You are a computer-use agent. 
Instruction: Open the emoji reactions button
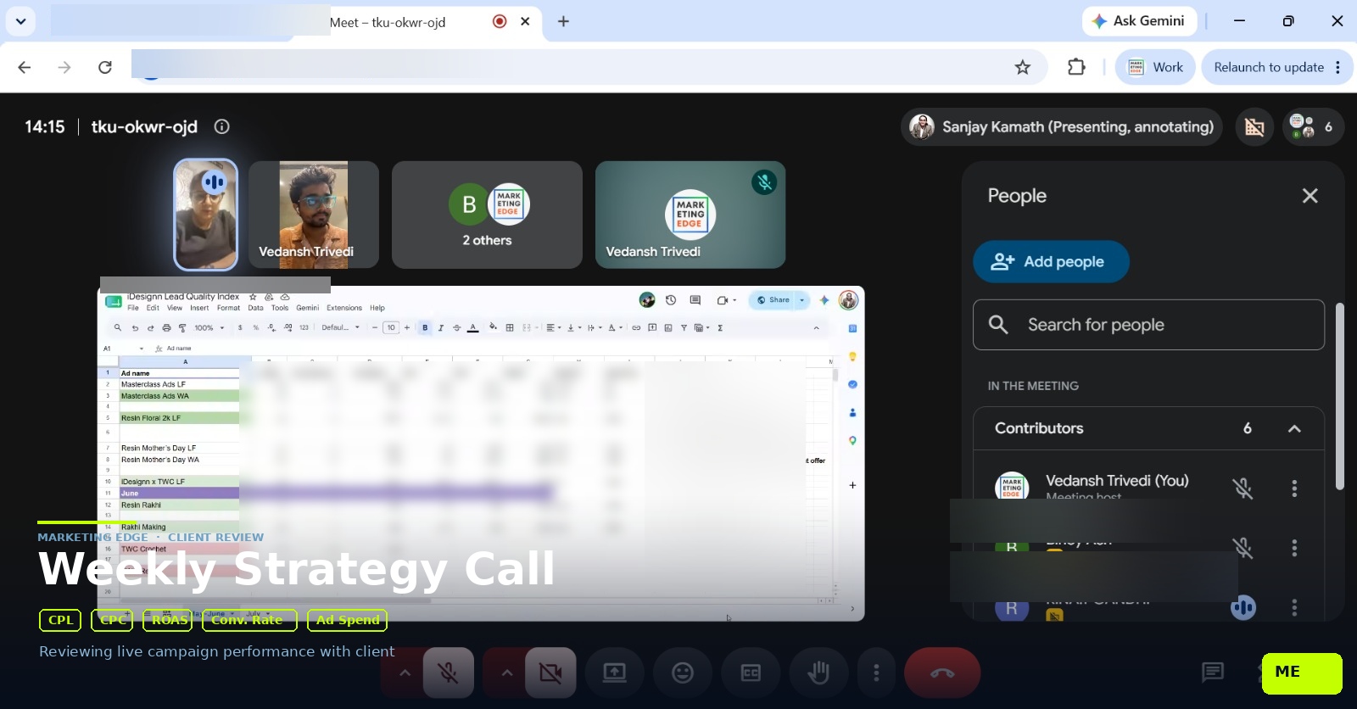pos(682,673)
